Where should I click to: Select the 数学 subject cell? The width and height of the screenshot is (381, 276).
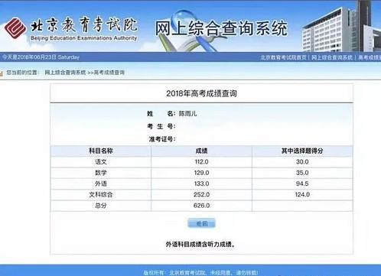(x=101, y=173)
